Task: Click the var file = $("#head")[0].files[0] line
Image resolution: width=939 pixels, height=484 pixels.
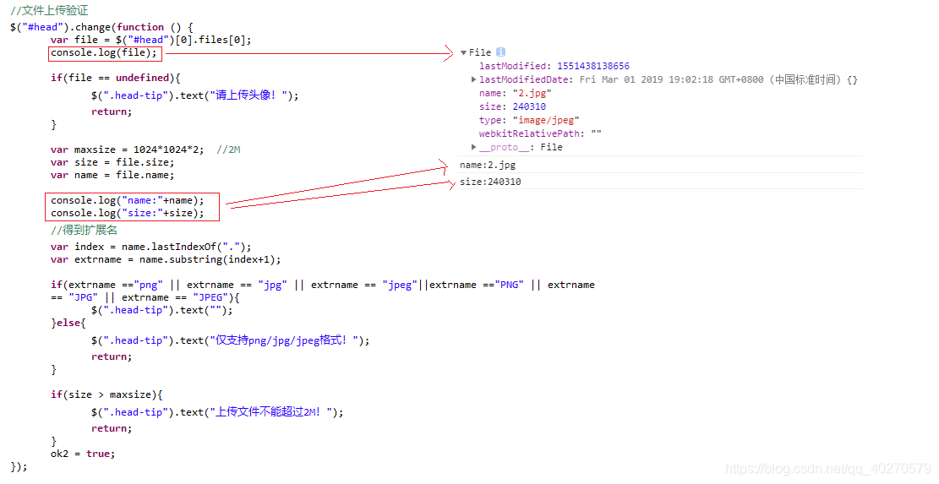Action: tap(151, 40)
